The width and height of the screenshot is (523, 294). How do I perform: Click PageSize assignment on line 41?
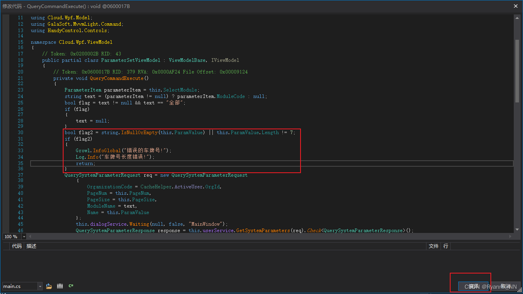click(x=122, y=200)
